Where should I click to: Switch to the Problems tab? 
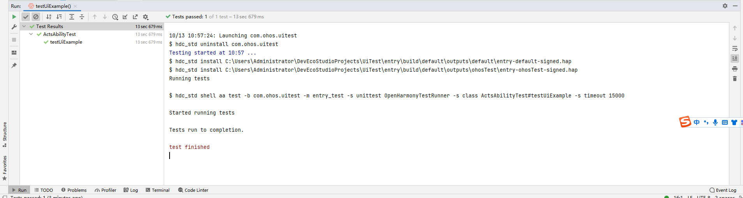point(74,190)
